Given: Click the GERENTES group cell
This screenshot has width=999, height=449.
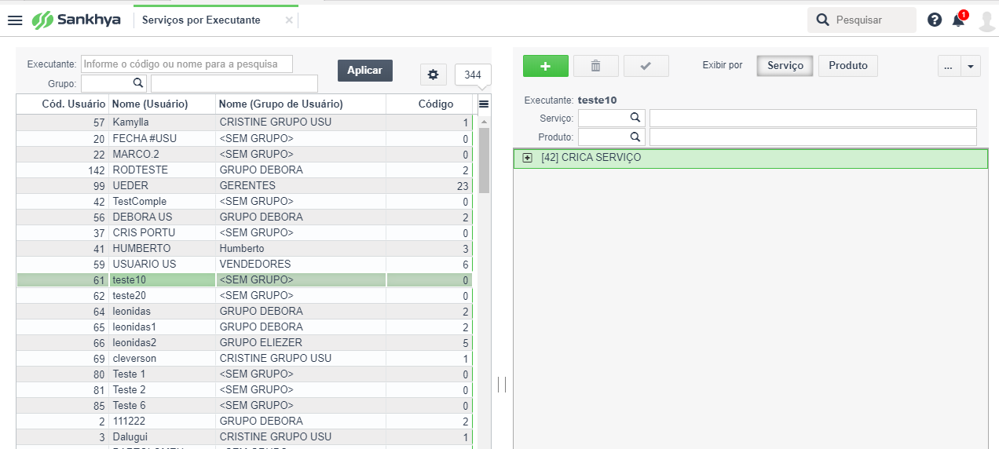Looking at the screenshot, I should click(301, 185).
